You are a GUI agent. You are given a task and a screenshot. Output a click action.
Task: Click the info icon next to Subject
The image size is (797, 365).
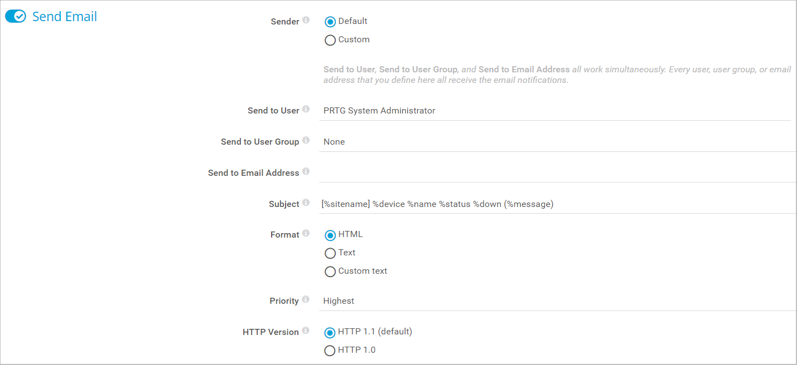point(306,203)
